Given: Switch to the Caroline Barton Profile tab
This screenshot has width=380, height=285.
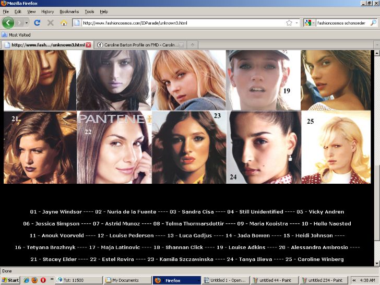Looking at the screenshot, I should pos(140,45).
